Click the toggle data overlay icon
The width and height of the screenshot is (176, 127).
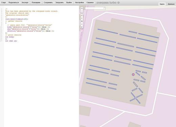(x=82, y=27)
